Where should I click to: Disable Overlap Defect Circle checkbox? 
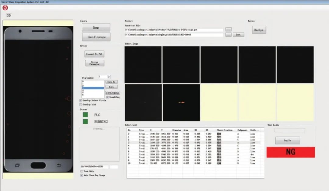click(81, 101)
